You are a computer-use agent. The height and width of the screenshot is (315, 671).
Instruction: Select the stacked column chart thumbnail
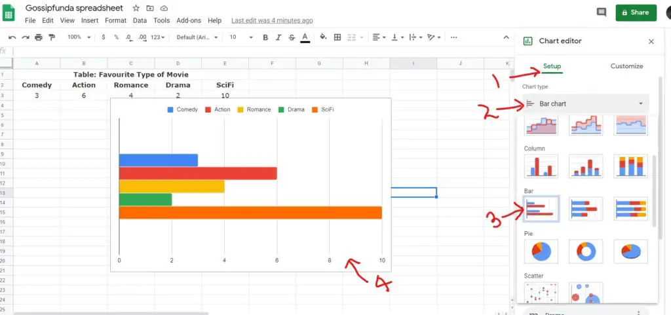coord(586,166)
